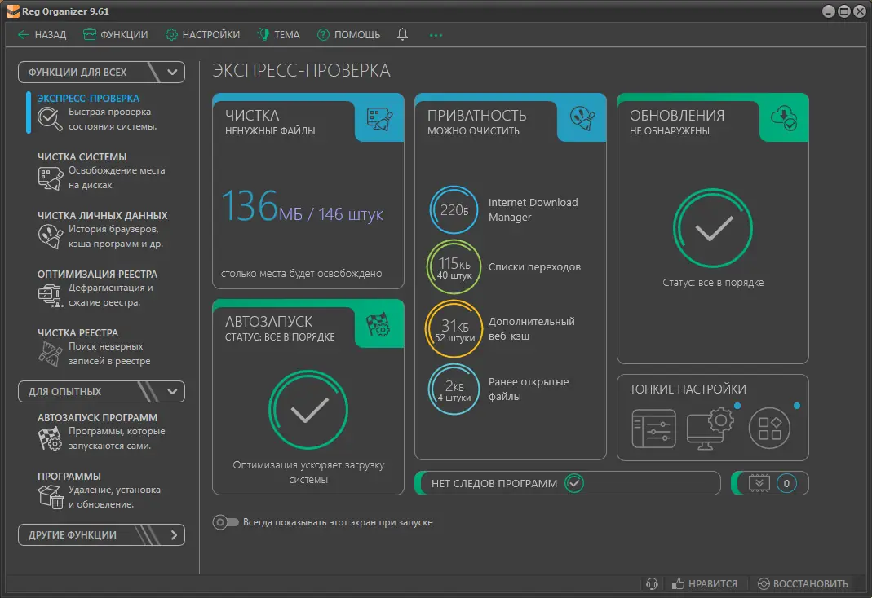Image resolution: width=872 pixels, height=598 pixels.
Task: Open the ПОМОЩЬ menu
Action: (x=348, y=34)
